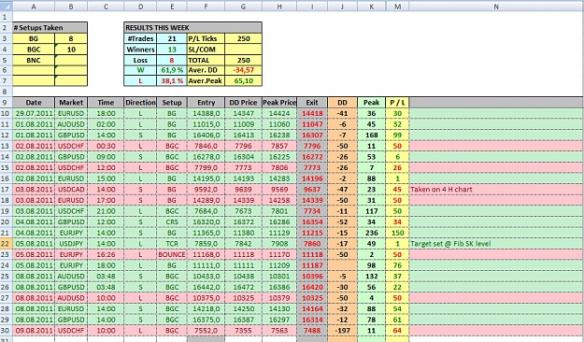
Task: Select the win percentage 61,9 %
Action: point(172,70)
